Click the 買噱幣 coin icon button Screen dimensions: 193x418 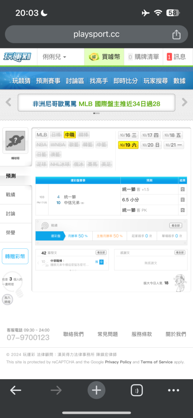[x=104, y=57]
